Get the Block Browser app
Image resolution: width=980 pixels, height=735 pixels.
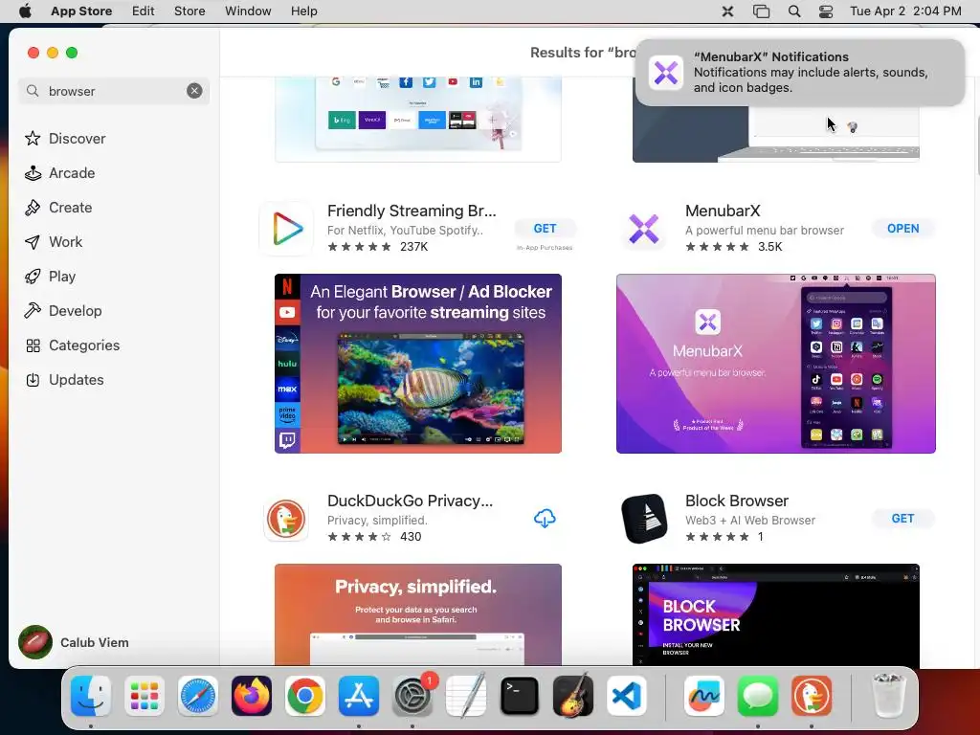click(902, 518)
